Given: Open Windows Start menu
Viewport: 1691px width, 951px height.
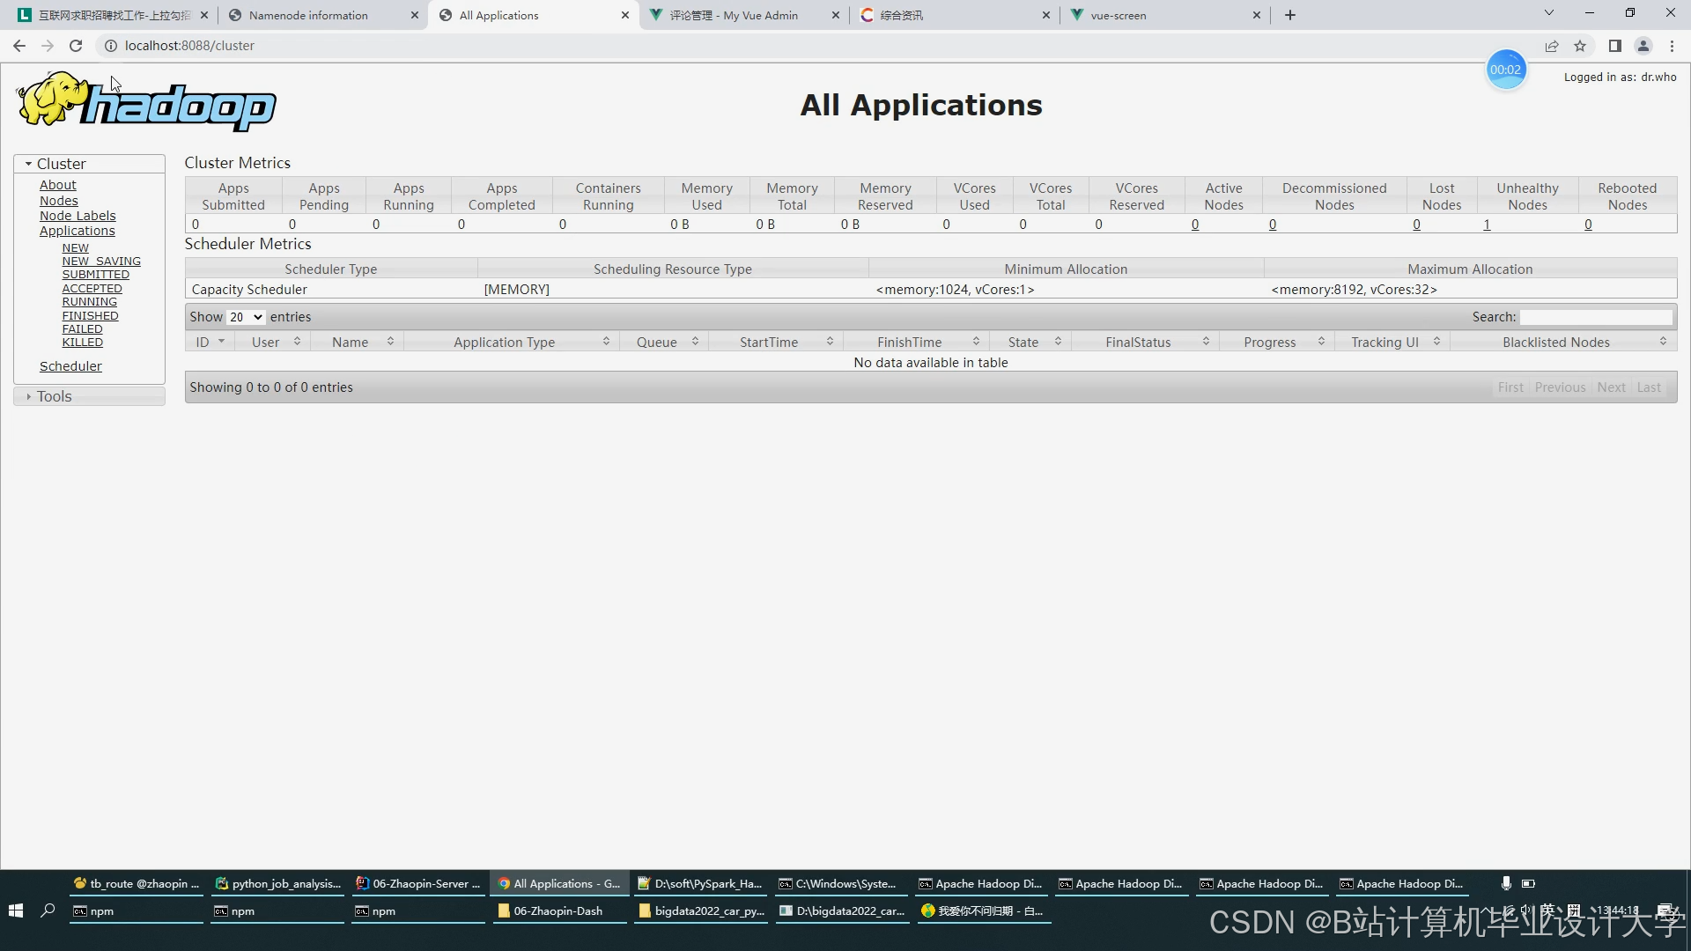Looking at the screenshot, I should (x=15, y=910).
